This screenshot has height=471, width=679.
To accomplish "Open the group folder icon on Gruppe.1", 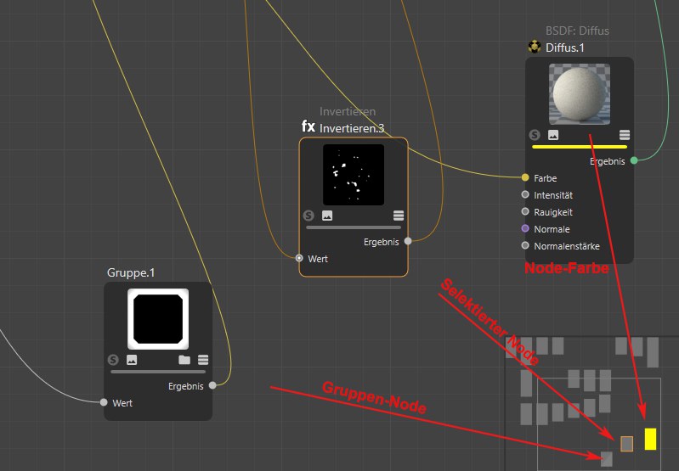I will pyautogui.click(x=184, y=360).
